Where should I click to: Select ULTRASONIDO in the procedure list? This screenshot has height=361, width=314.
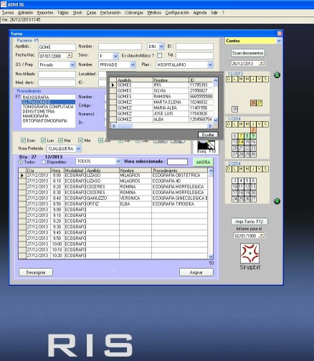[49, 102]
